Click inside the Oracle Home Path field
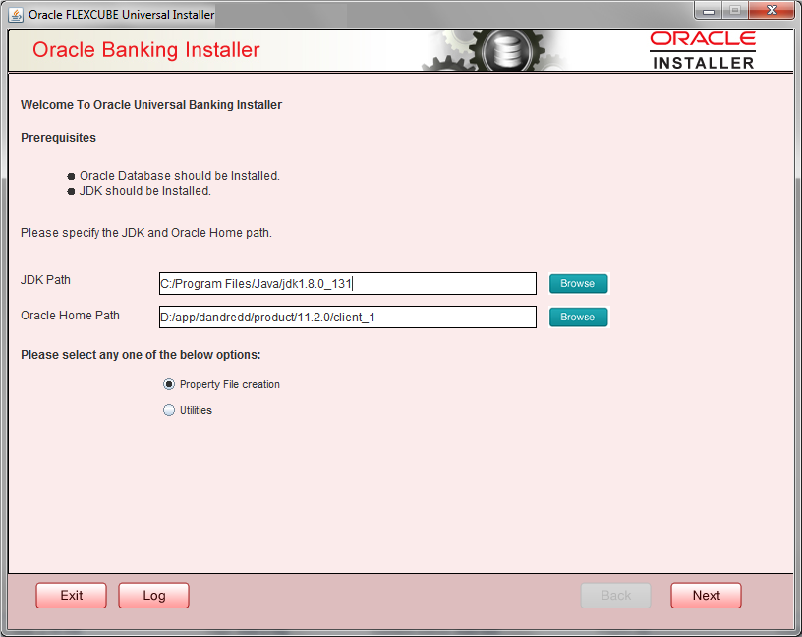Image resolution: width=802 pixels, height=637 pixels. click(348, 317)
